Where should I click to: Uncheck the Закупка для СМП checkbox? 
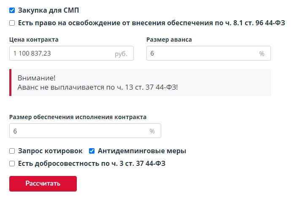pos(12,10)
